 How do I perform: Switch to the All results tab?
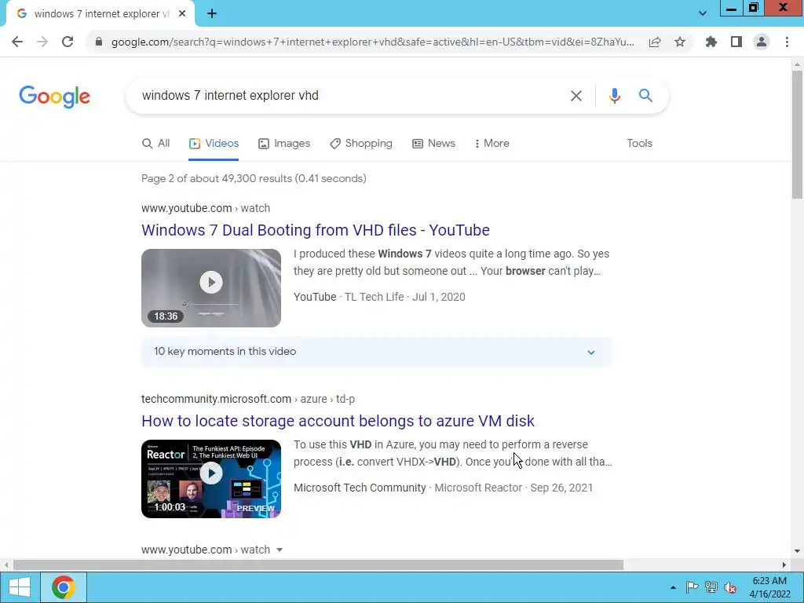point(156,144)
